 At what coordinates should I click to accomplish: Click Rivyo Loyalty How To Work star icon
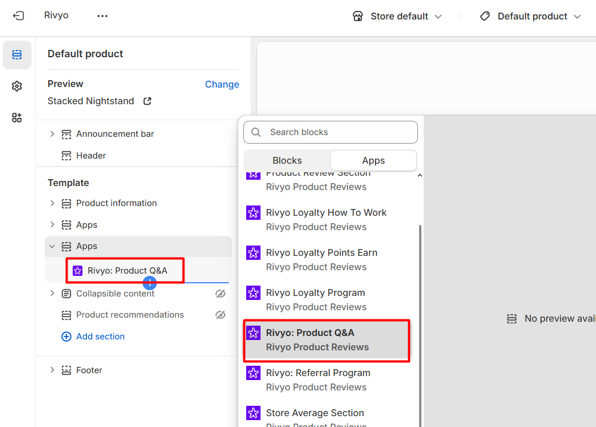(x=253, y=213)
